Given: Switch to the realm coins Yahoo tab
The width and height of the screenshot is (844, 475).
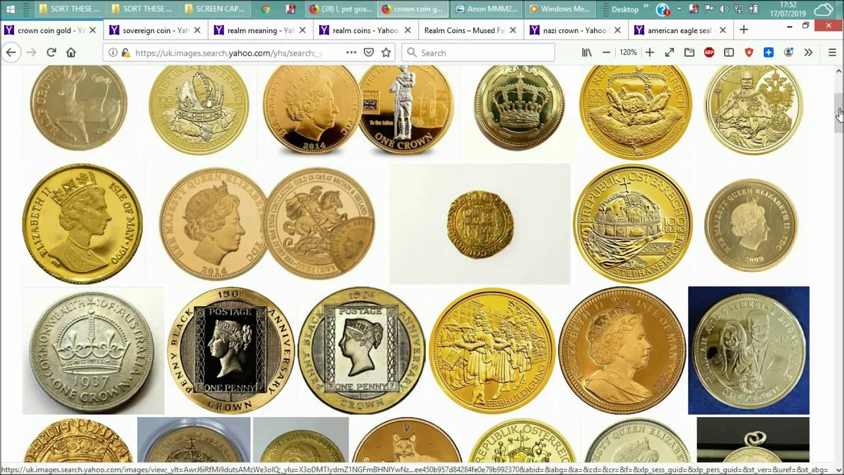Looking at the screenshot, I should click(x=365, y=30).
